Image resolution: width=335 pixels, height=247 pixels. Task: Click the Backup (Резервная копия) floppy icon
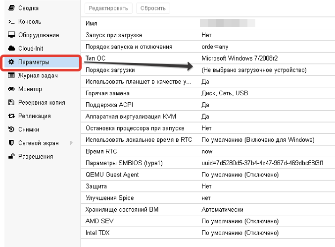[11, 103]
